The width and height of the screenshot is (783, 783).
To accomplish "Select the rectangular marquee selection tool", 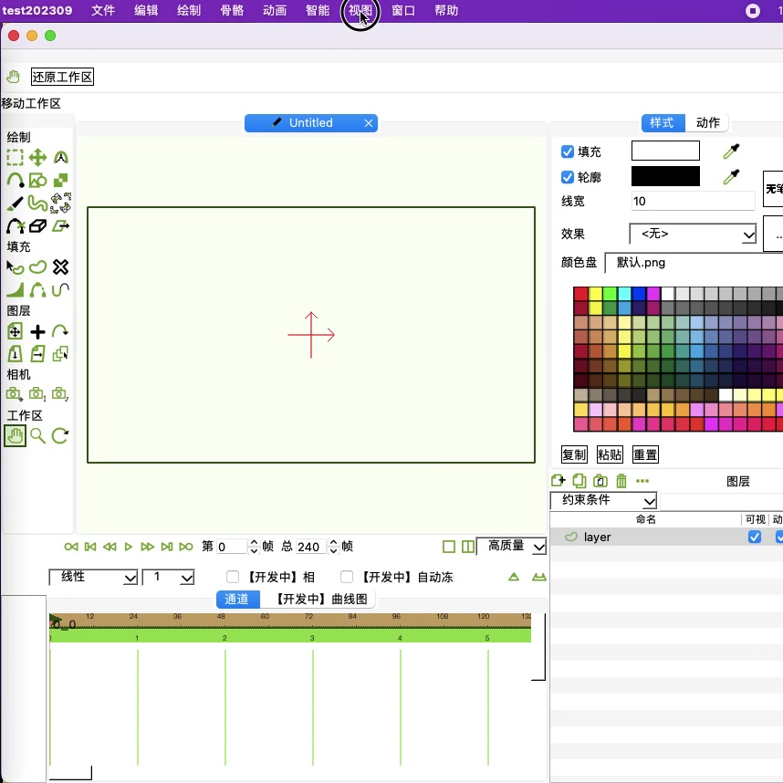I will (x=15, y=158).
